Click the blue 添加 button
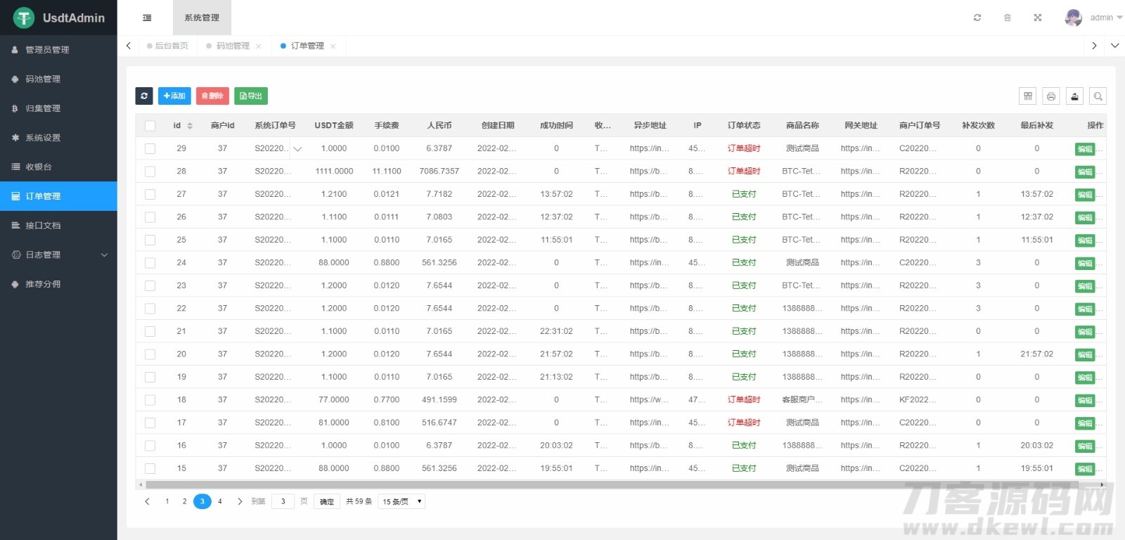Screen dimensions: 1125x540 (x=174, y=96)
